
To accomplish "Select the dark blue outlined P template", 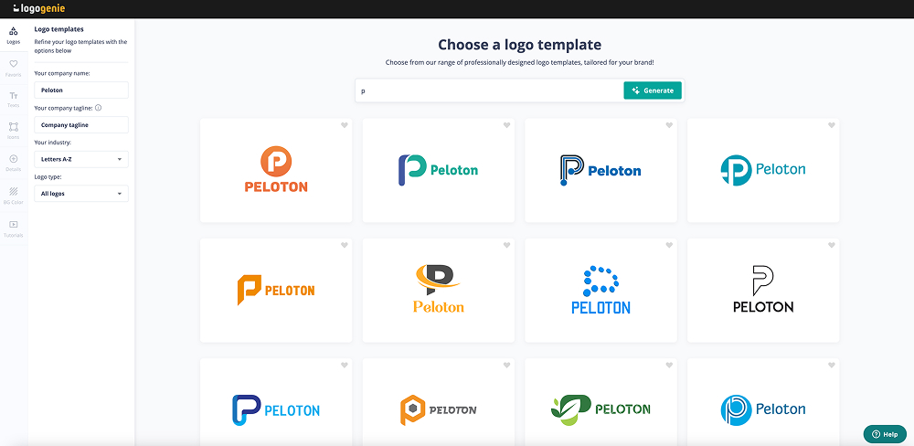I will click(601, 170).
